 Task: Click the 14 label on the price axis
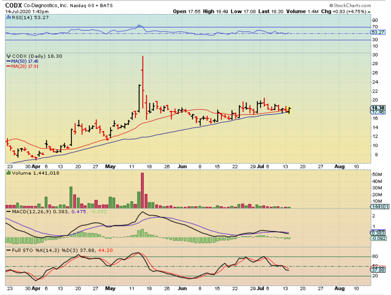point(375,127)
